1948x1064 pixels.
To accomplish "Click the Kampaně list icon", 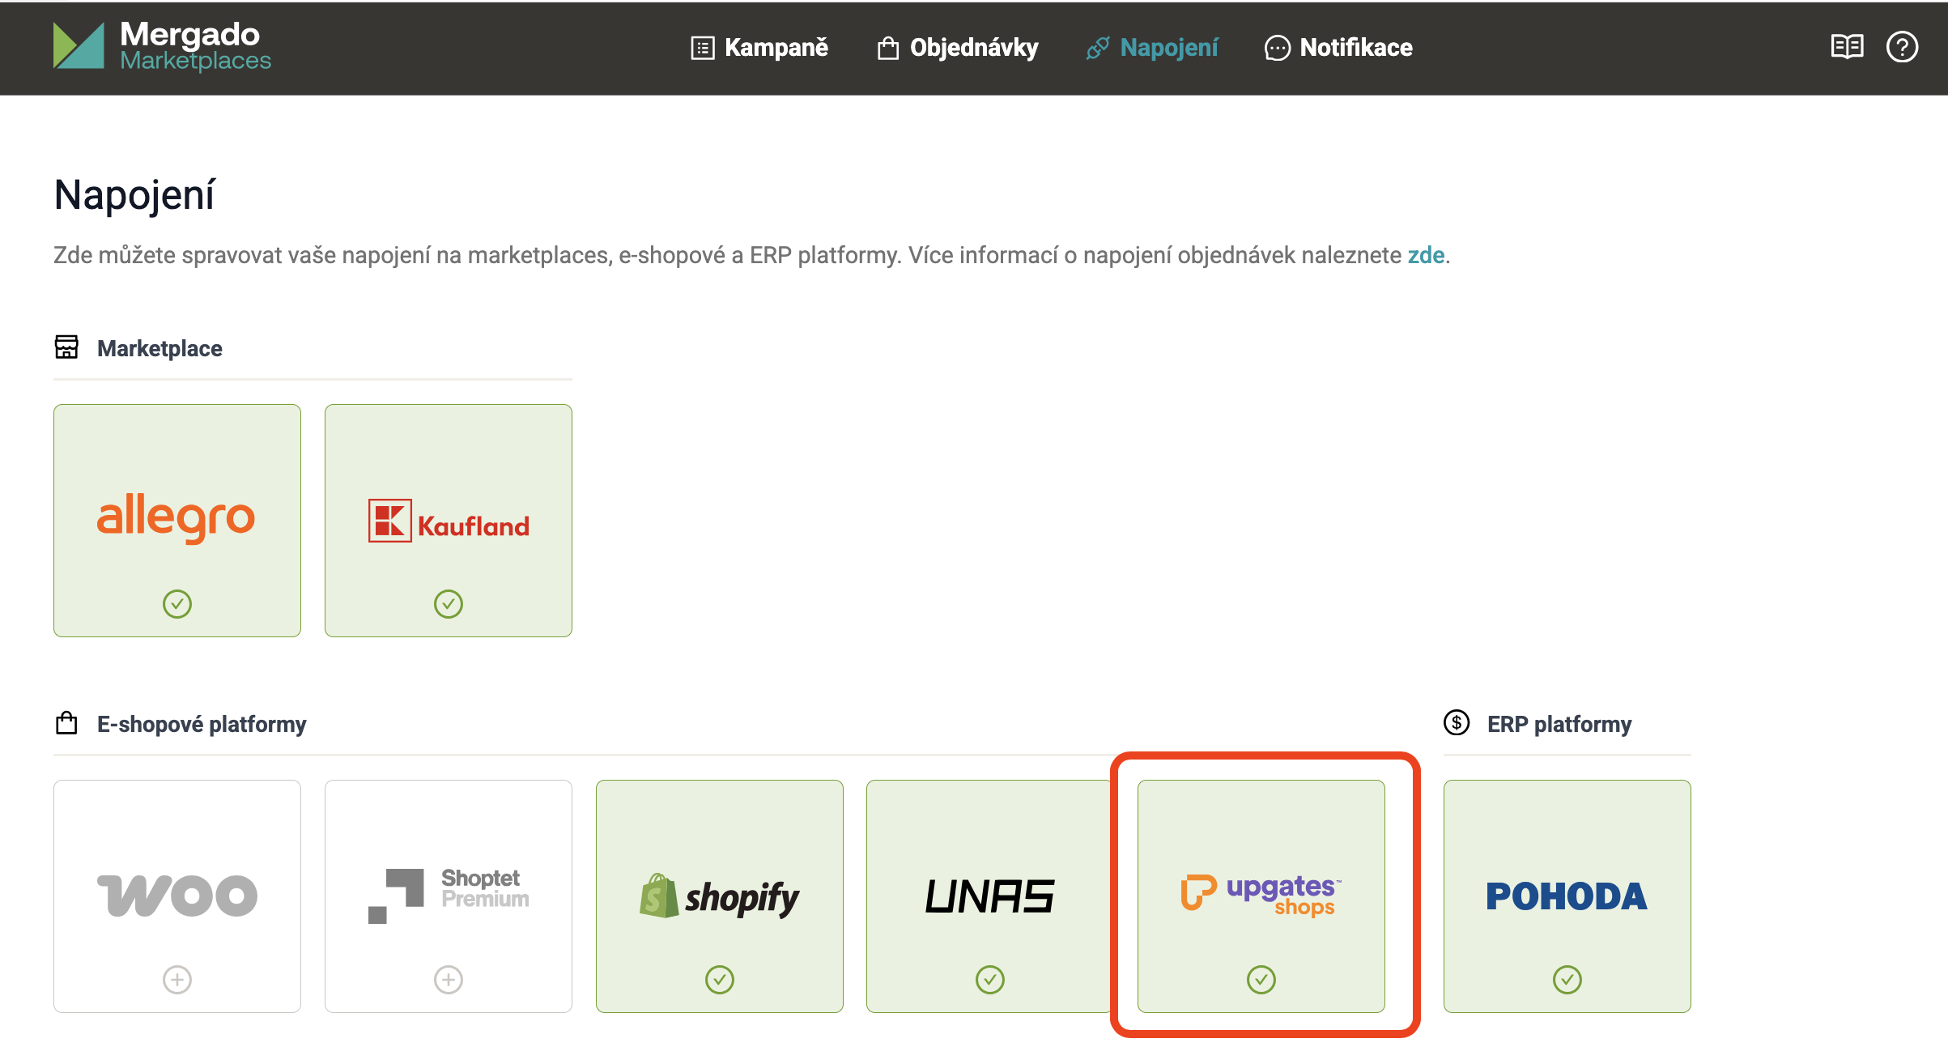I will [x=702, y=48].
